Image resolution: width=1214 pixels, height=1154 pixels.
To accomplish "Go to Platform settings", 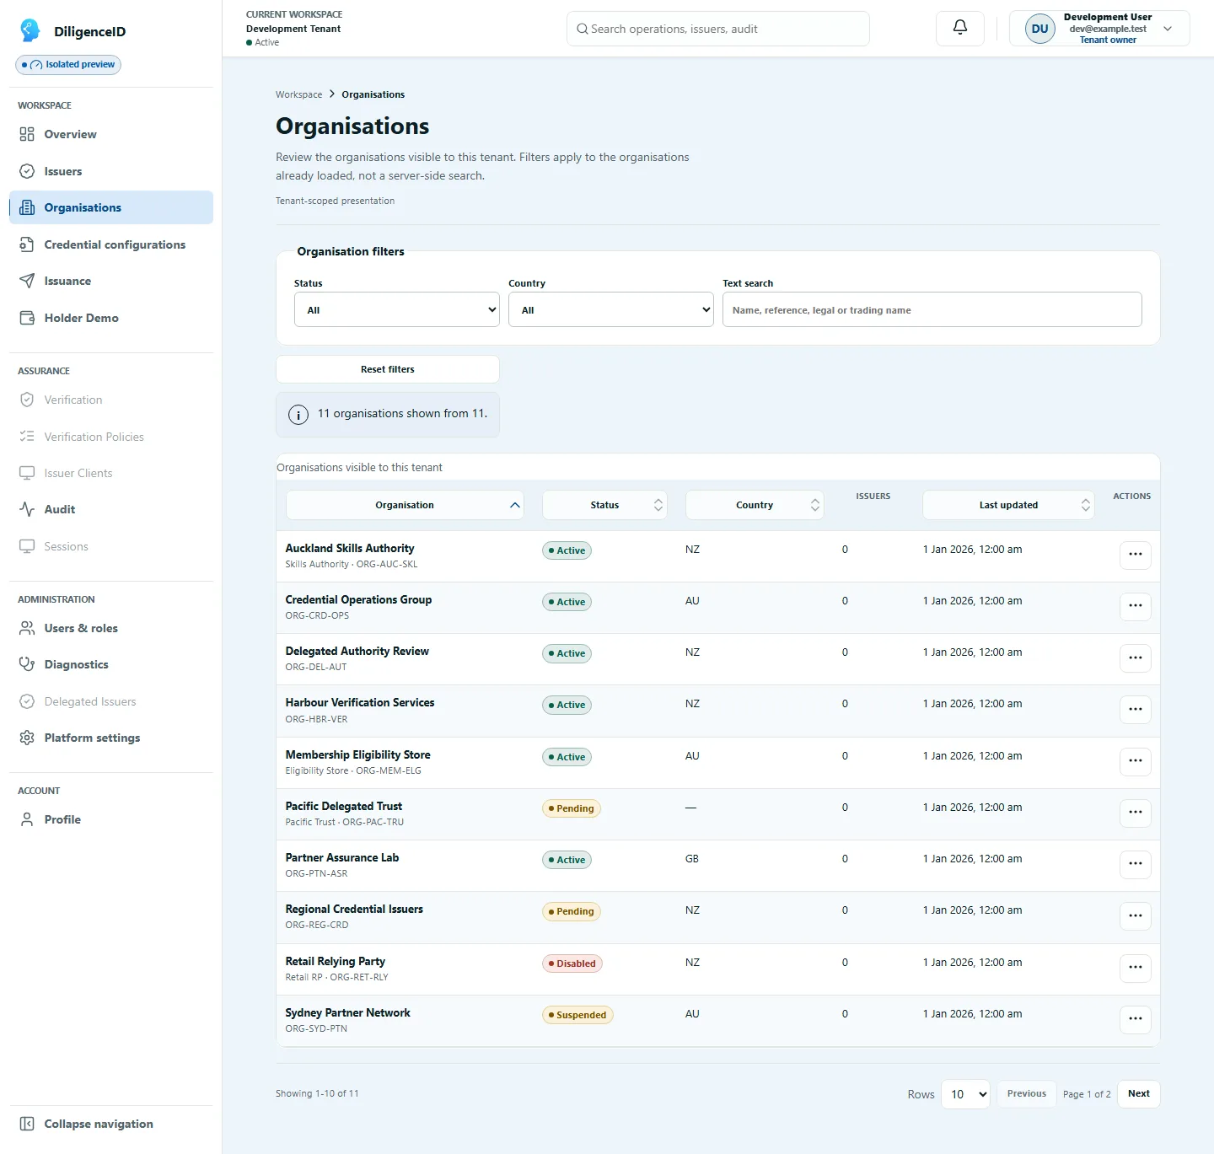I will coord(111,738).
